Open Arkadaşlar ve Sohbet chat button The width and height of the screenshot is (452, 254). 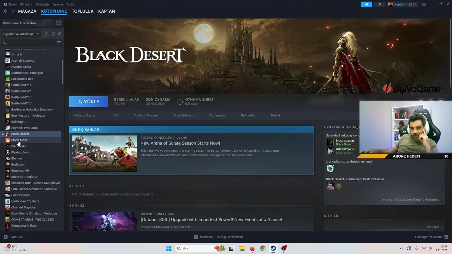(x=432, y=237)
